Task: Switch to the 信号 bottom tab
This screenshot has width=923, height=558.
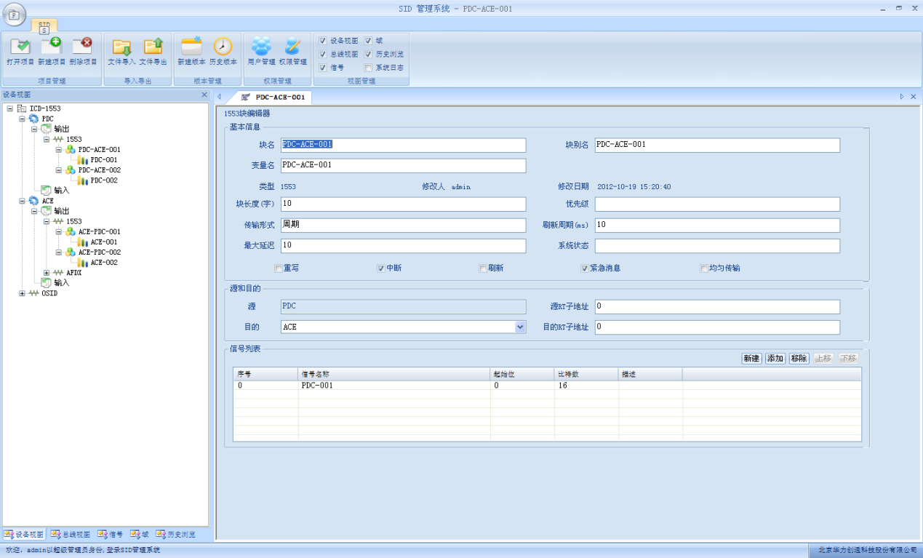Action: 111,535
